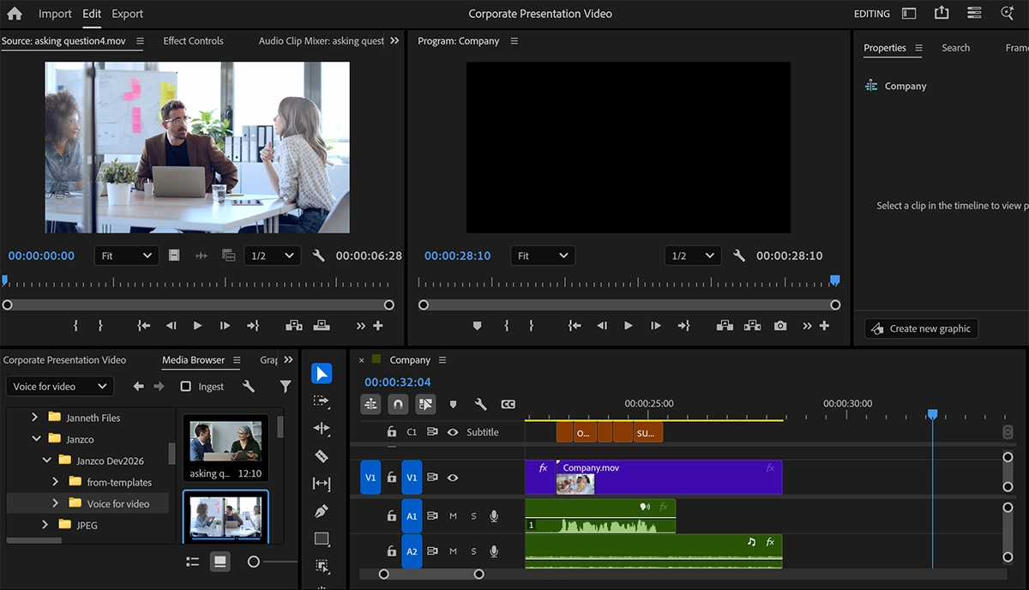
Task: Click Insert button in Source monitor
Action: click(294, 326)
